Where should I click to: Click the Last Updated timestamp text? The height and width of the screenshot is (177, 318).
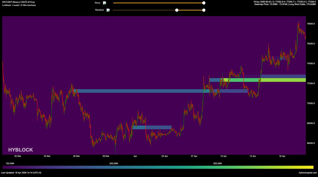click(x=22, y=172)
